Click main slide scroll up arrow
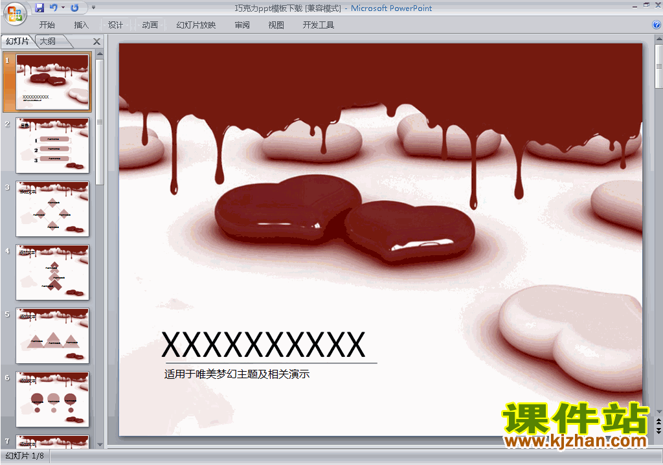Screen dimensions: 663x465 coord(658,39)
